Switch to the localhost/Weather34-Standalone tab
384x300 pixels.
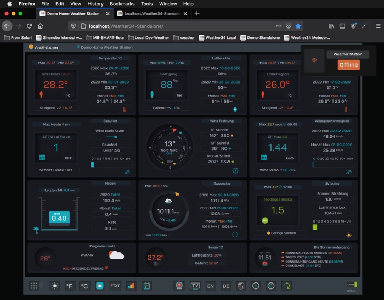pos(153,14)
